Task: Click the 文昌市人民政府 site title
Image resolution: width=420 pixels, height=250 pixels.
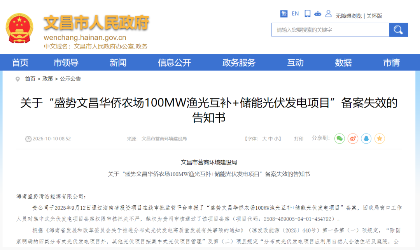Action: [x=96, y=23]
